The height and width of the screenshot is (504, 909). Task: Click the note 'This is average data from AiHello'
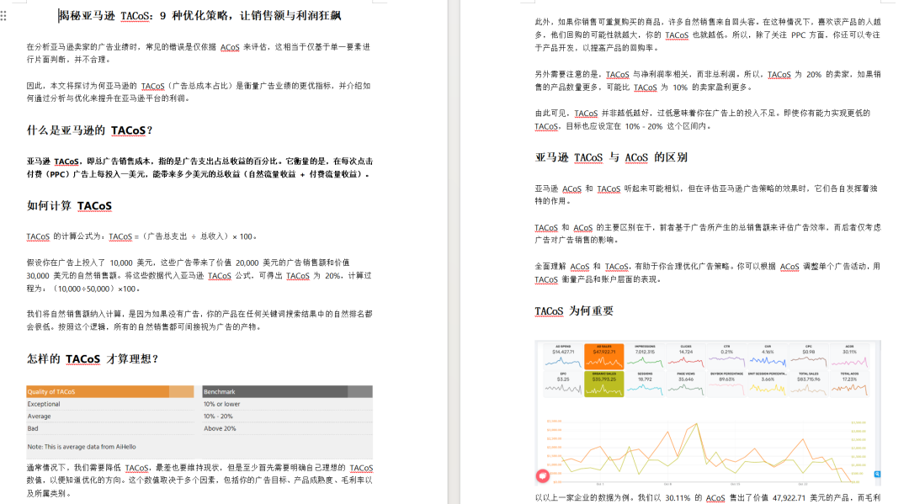pyautogui.click(x=82, y=447)
